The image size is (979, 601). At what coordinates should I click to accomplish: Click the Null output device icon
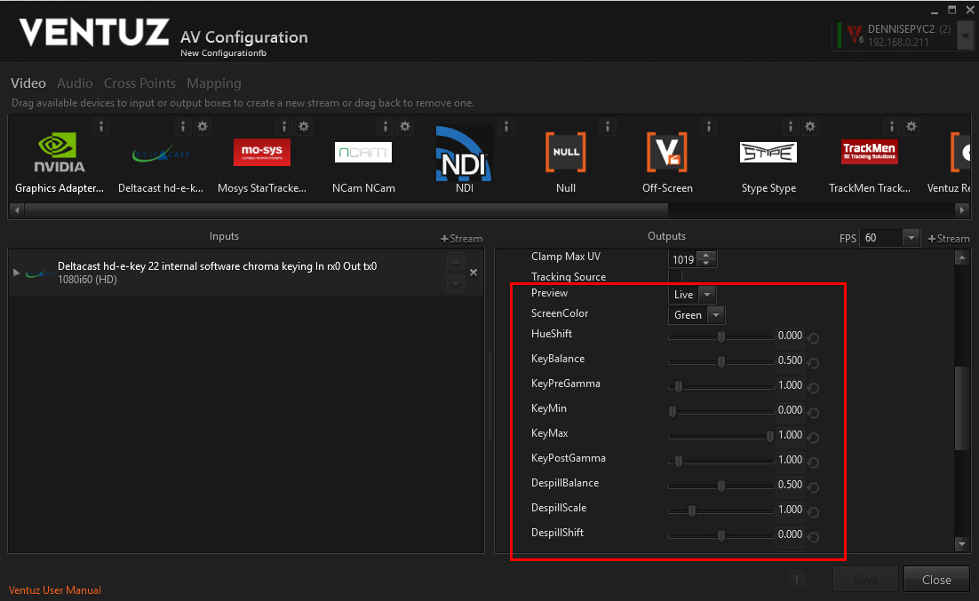tap(565, 153)
